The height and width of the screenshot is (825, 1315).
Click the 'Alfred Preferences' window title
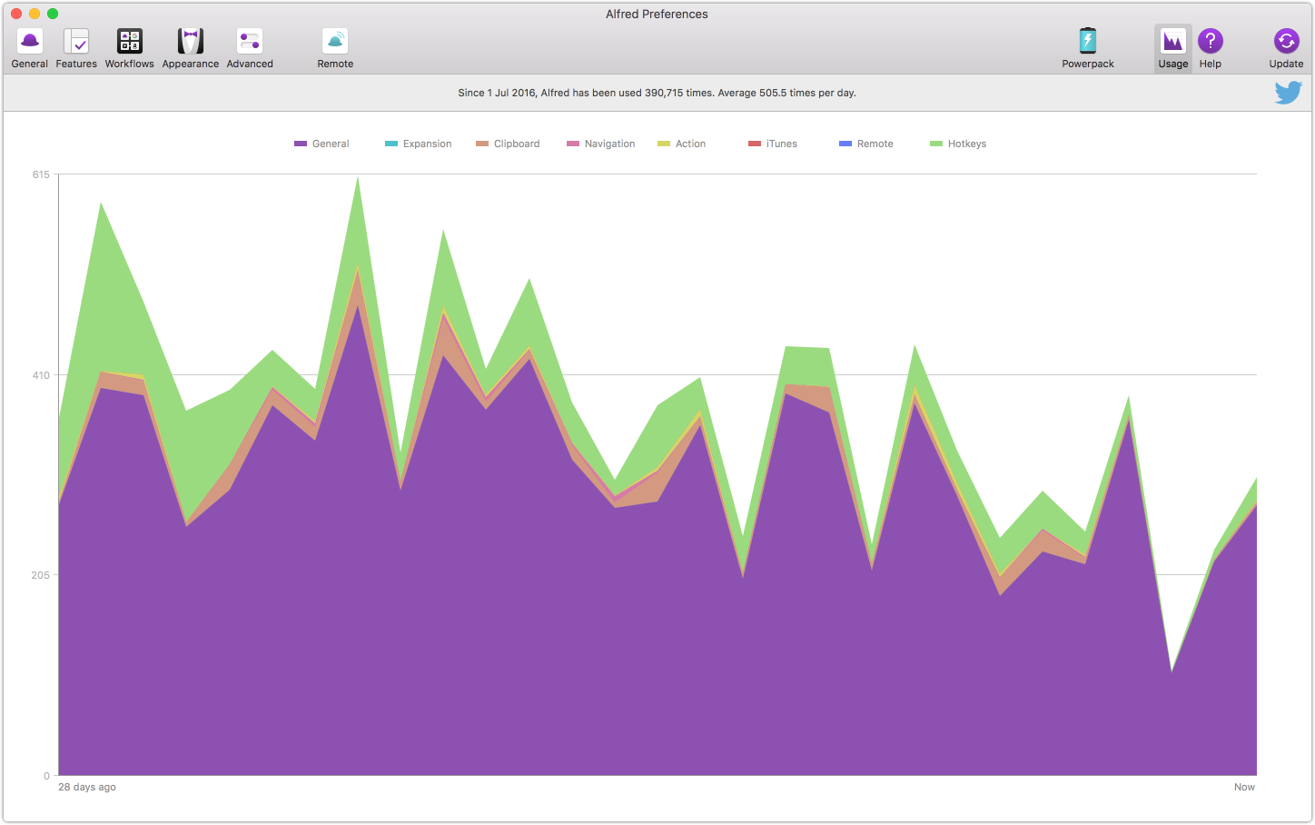coord(657,14)
